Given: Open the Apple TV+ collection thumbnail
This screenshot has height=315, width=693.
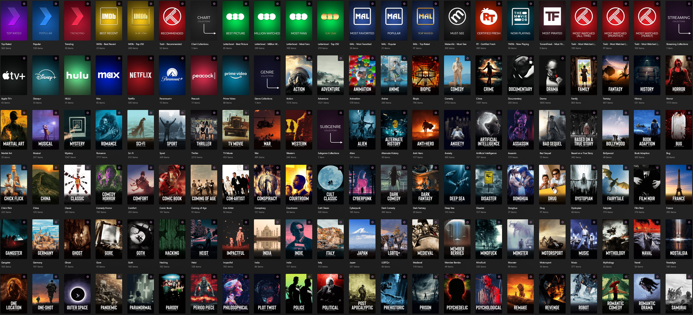Looking at the screenshot, I should click(14, 75).
